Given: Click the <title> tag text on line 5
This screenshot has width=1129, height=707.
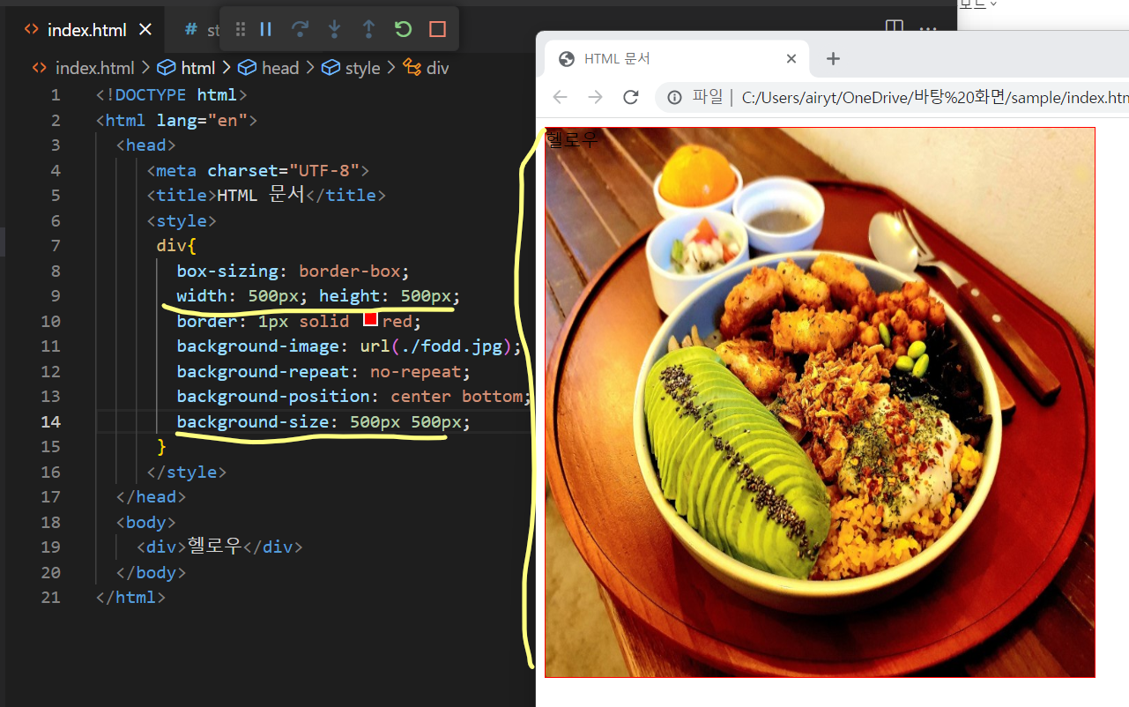Looking at the screenshot, I should pyautogui.click(x=181, y=195).
